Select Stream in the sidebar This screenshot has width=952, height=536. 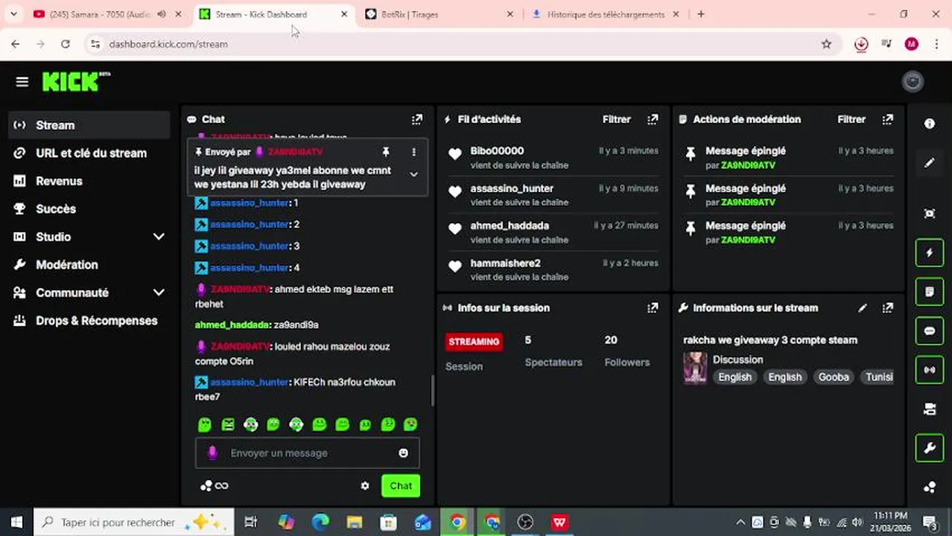89,125
